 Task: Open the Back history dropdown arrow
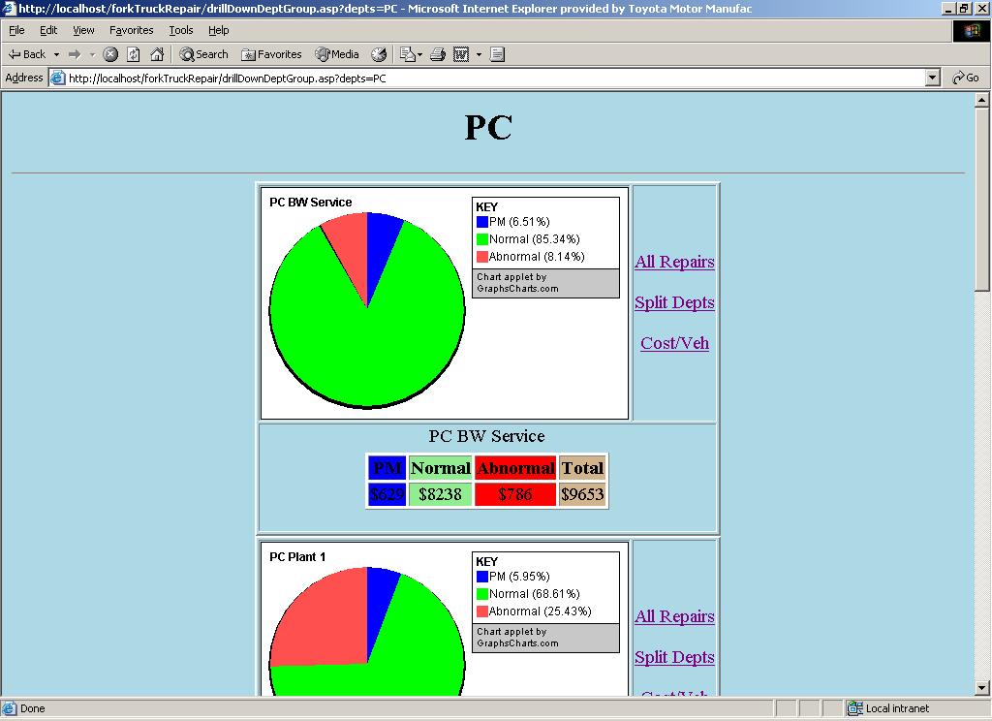tap(56, 54)
